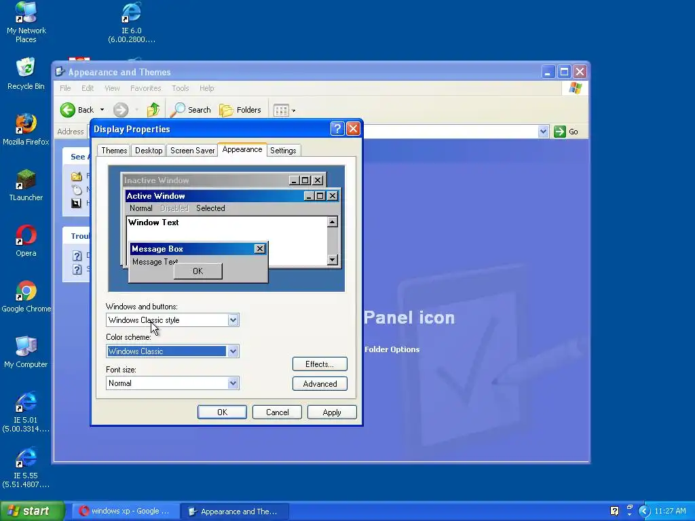Switch to the Themes tab

(114, 150)
